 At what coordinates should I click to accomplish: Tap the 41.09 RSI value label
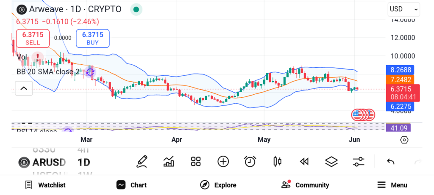(398, 128)
